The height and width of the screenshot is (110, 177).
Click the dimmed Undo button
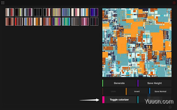(x=113, y=92)
